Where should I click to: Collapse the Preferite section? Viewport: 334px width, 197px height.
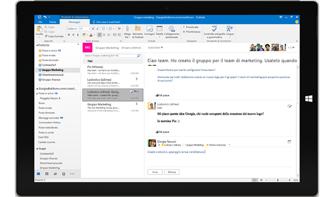[37, 45]
